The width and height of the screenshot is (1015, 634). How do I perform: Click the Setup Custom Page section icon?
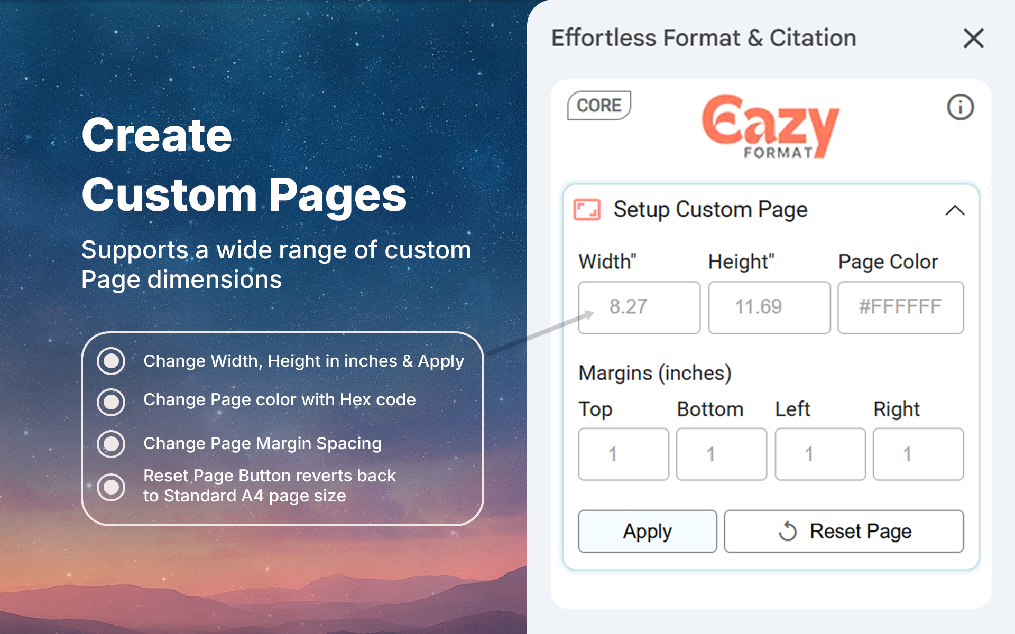point(587,210)
